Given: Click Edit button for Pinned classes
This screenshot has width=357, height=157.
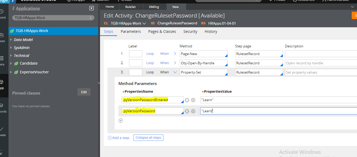Looking at the screenshot, I should [x=84, y=92].
